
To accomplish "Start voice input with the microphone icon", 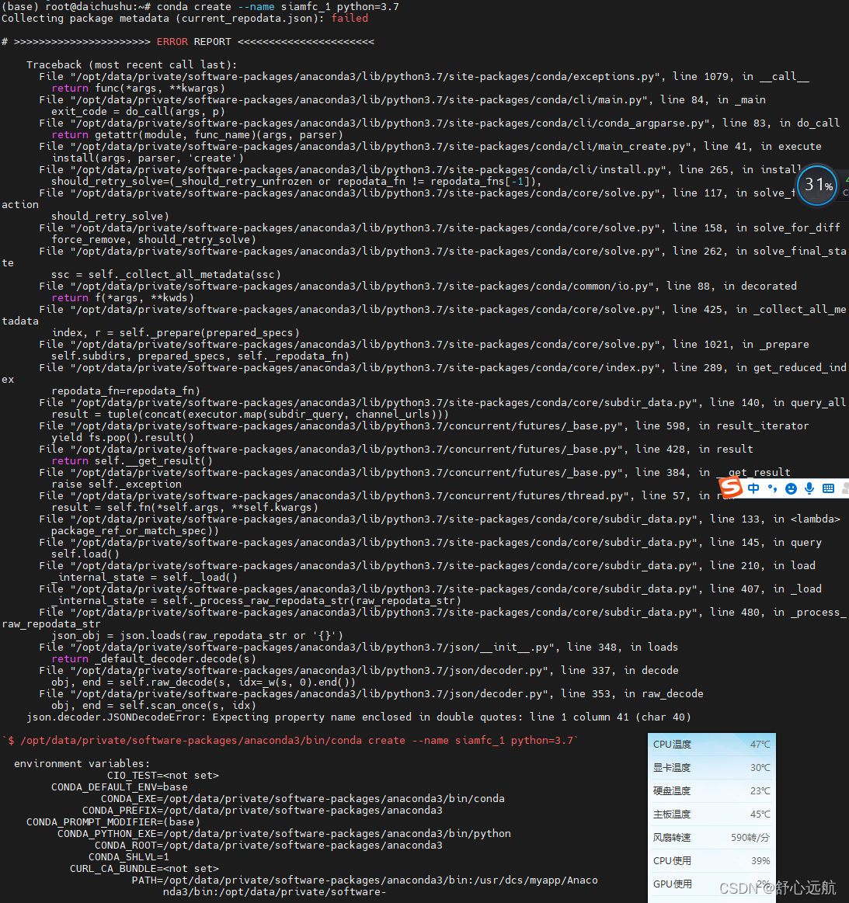I will [x=809, y=488].
